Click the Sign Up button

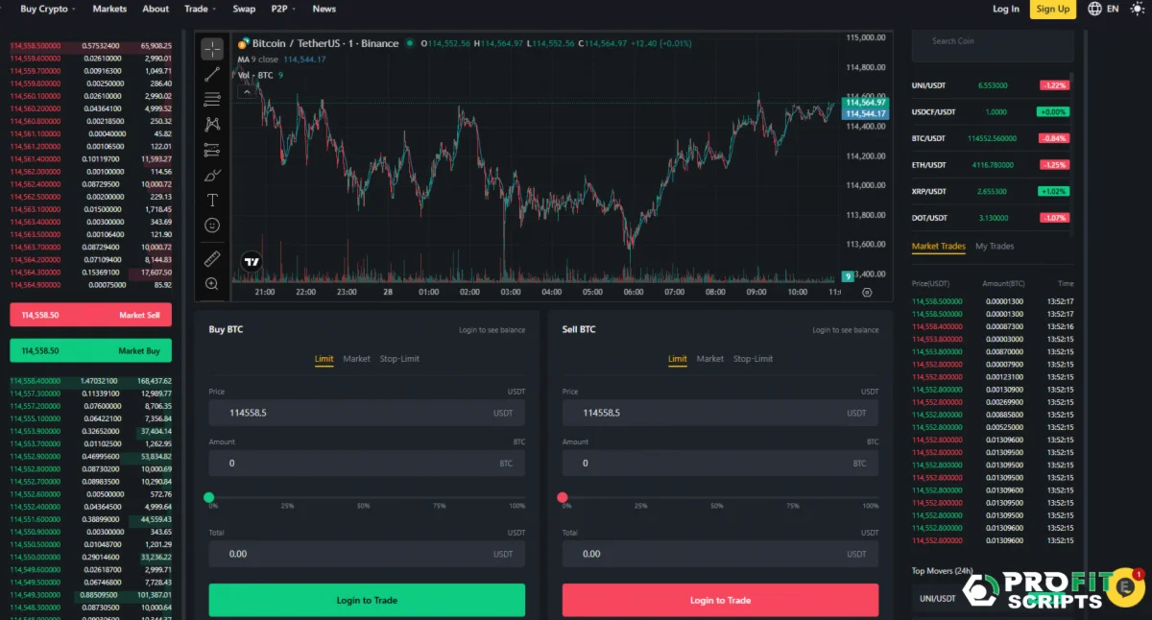1052,9
